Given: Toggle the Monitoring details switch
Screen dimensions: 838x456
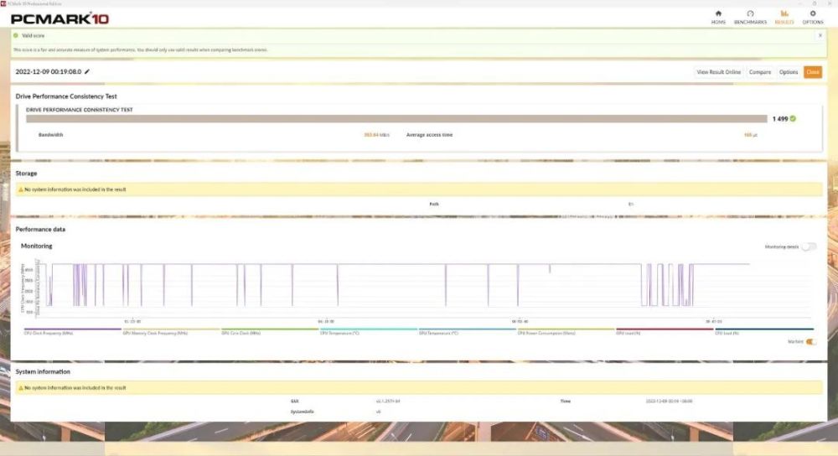Looking at the screenshot, I should (x=810, y=247).
